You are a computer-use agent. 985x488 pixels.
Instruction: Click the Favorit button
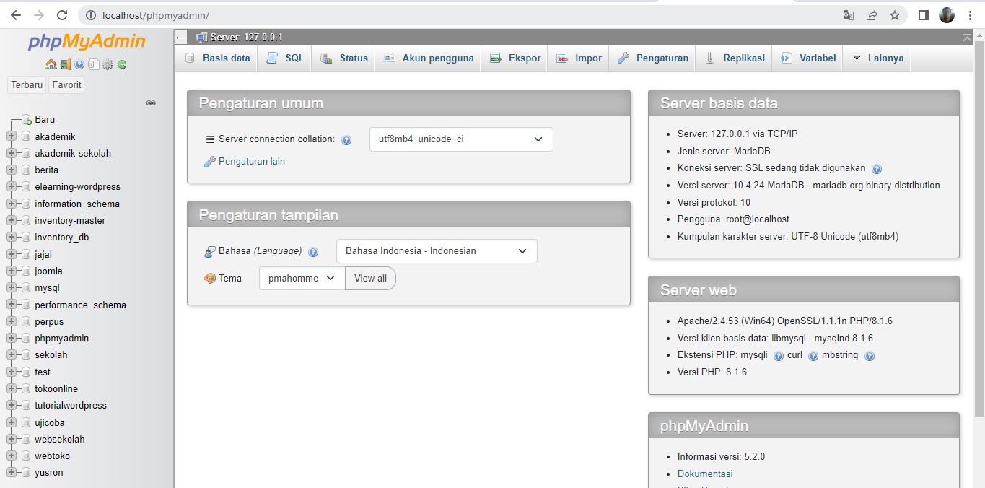67,85
